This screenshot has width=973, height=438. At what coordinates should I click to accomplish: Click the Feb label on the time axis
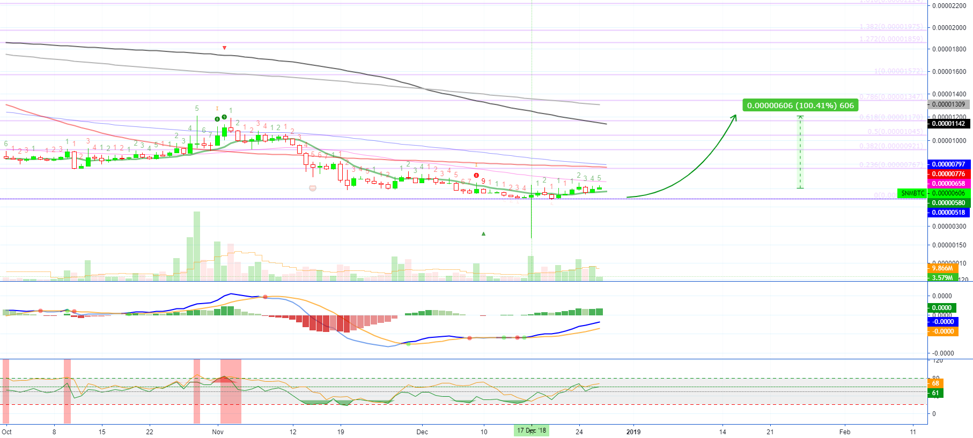845,432
